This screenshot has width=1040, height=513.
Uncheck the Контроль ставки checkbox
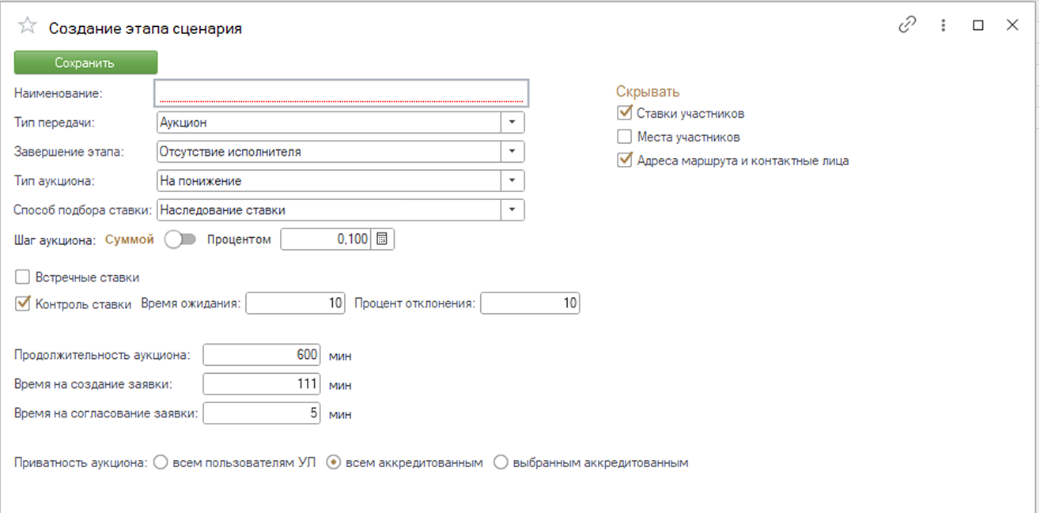pos(22,304)
